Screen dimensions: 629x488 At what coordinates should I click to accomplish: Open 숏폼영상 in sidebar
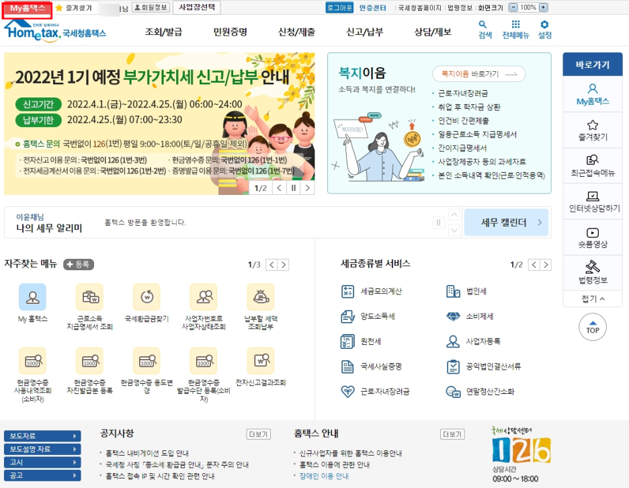tap(593, 237)
